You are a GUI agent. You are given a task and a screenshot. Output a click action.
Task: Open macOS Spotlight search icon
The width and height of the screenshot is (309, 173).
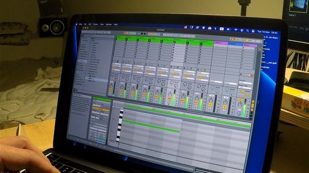coord(247,31)
